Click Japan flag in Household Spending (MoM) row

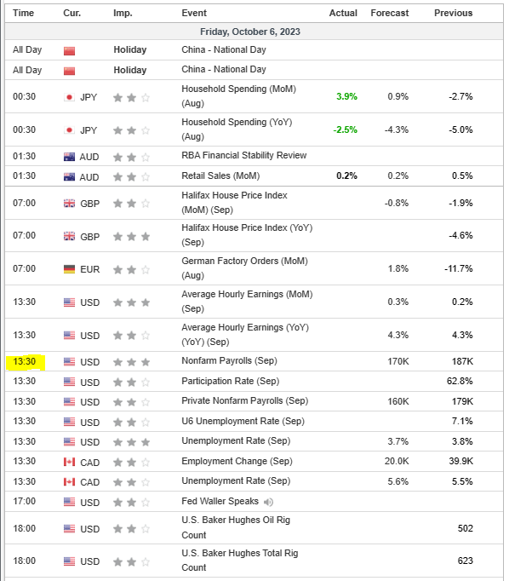coord(69,97)
